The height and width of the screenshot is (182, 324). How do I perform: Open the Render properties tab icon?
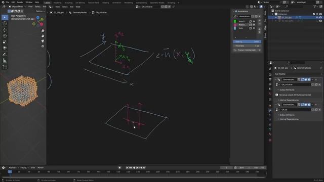click(x=270, y=74)
